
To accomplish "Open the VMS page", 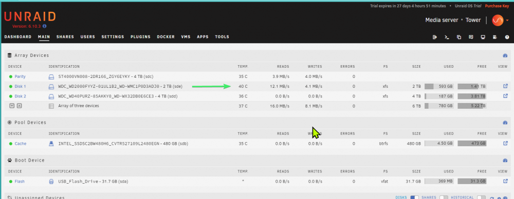I will click(x=186, y=37).
